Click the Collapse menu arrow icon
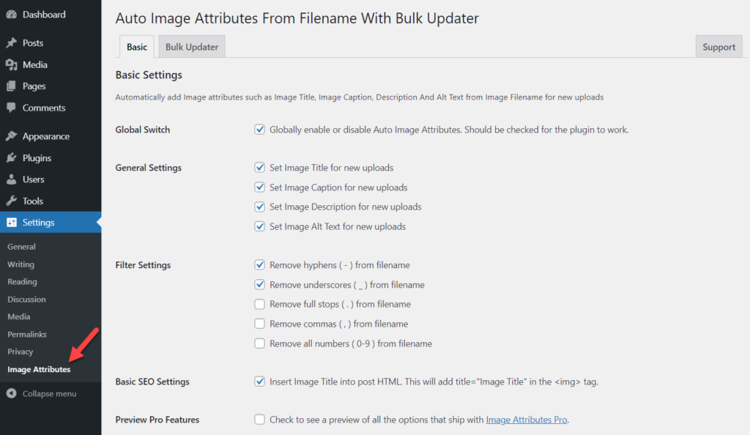This screenshot has width=750, height=435. (x=12, y=393)
